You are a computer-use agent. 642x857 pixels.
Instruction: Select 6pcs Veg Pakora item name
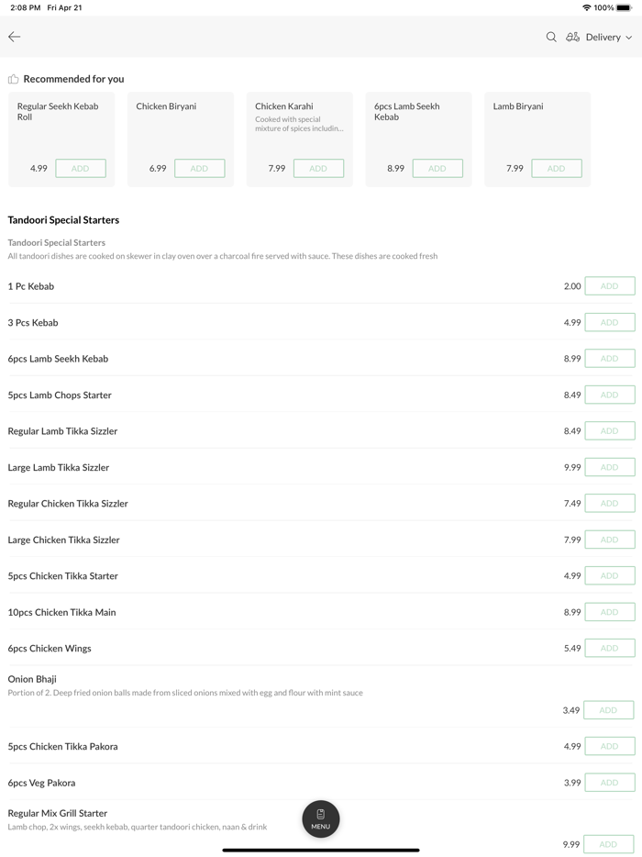[x=41, y=783]
